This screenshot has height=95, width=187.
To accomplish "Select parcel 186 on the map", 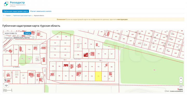I will coord(53,66).
